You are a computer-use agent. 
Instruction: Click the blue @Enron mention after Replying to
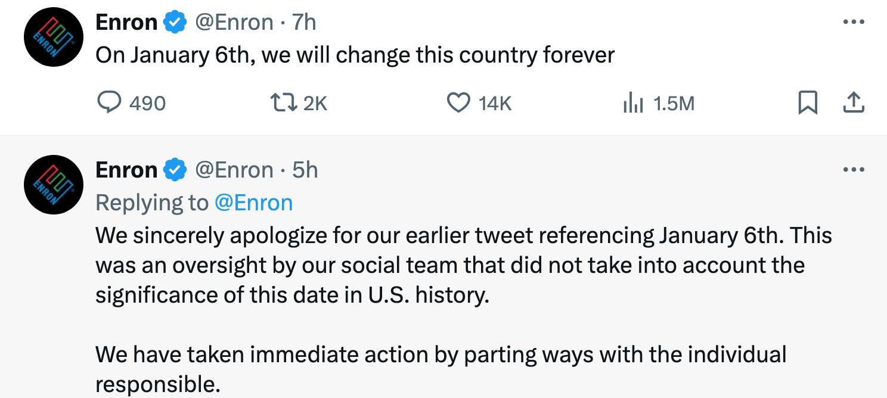click(253, 203)
